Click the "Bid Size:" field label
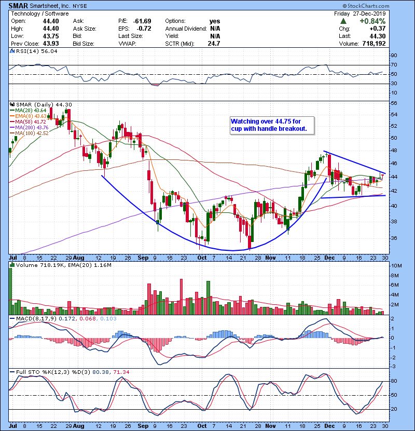This screenshot has width=415, height=431. coord(84,44)
